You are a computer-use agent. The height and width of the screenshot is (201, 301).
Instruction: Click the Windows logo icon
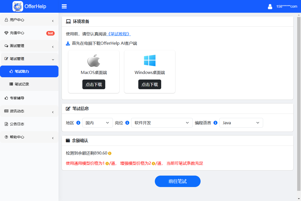coord(150,61)
